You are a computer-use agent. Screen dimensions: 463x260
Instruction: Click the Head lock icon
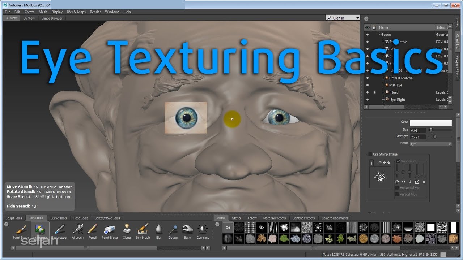[374, 92]
